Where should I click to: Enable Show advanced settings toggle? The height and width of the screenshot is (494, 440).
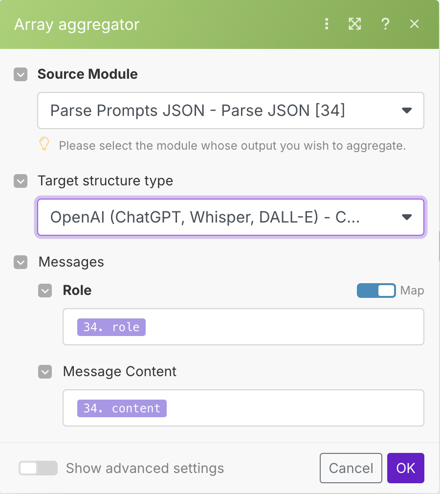point(38,468)
